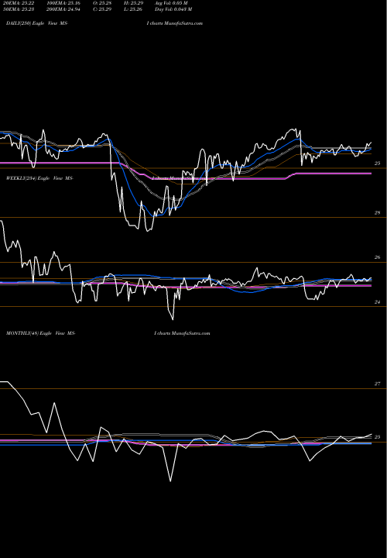Click the 50EMA value label

(17, 9)
